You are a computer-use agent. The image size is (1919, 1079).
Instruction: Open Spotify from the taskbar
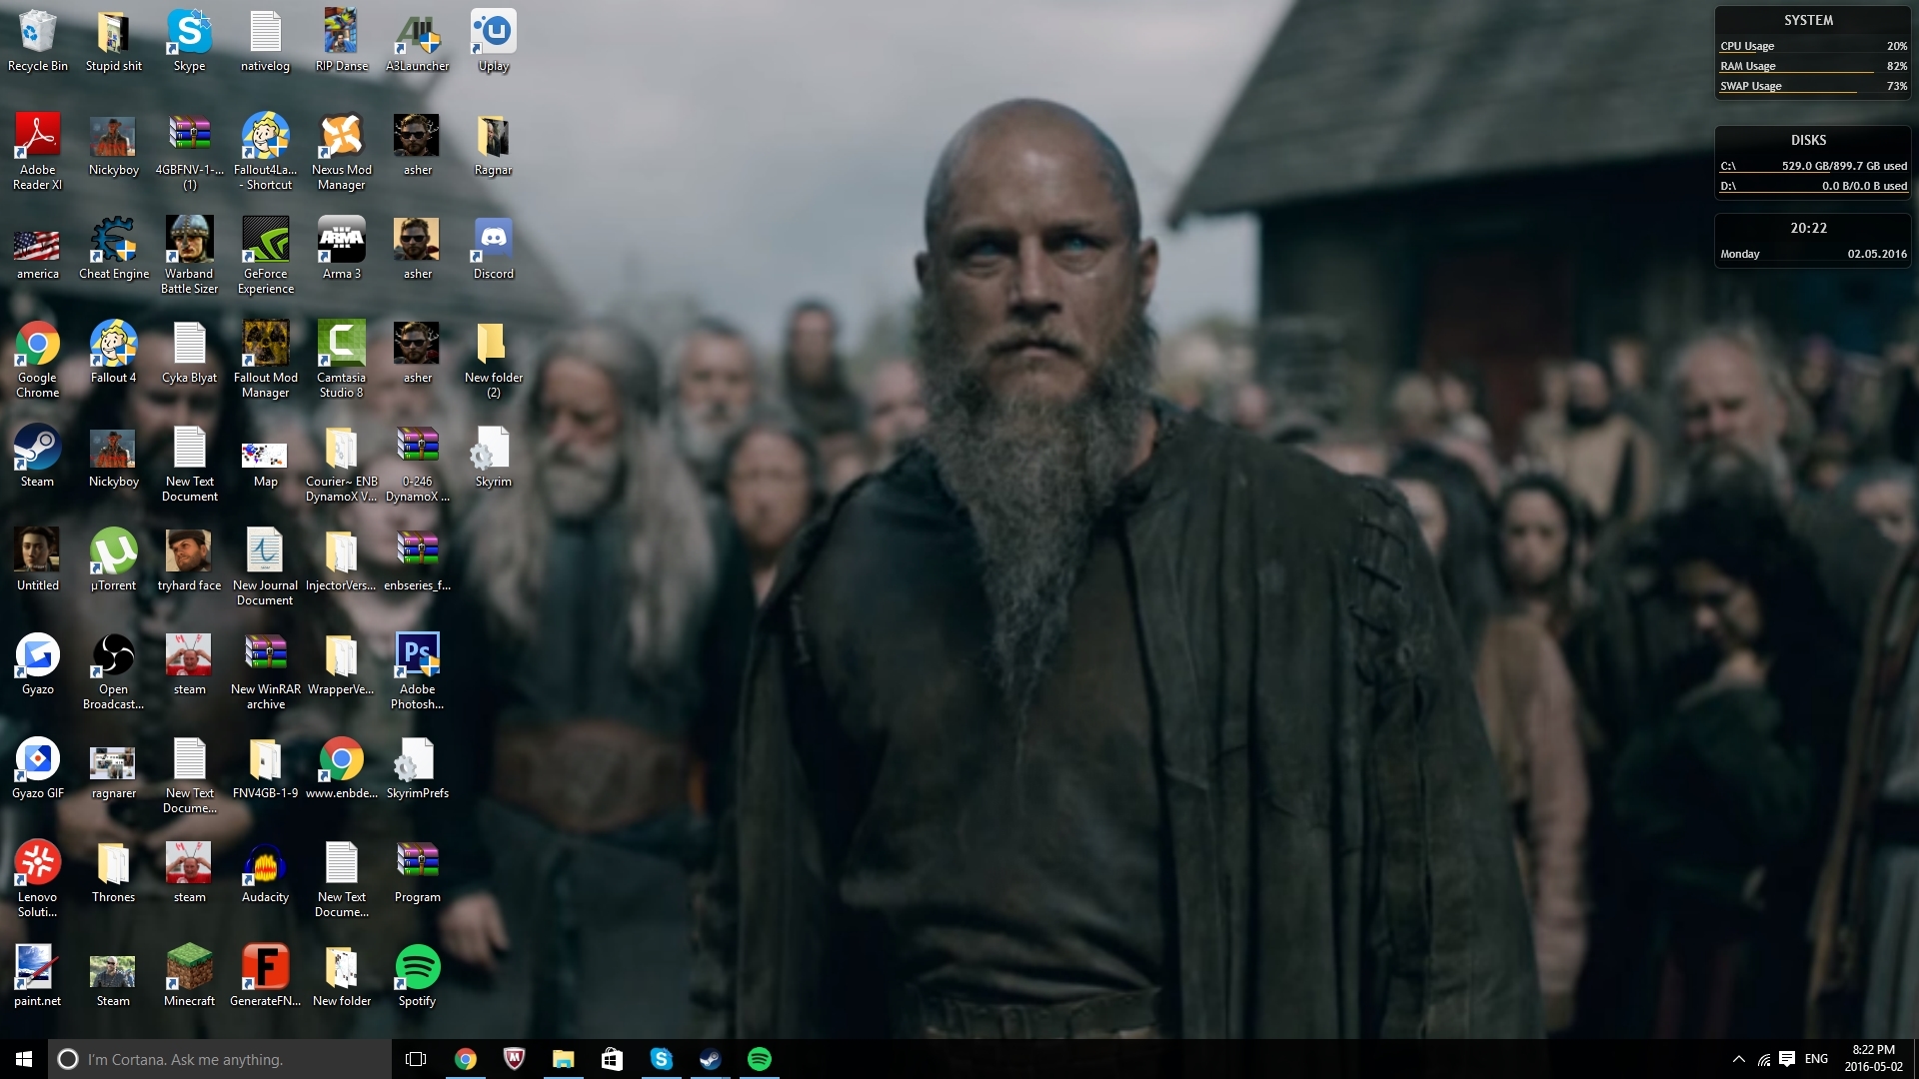(x=759, y=1059)
